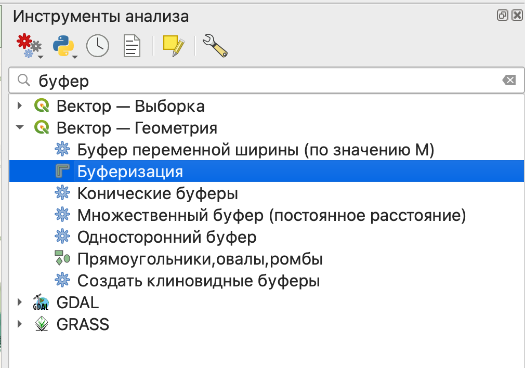Expand the GRASS provider group
The height and width of the screenshot is (368, 525).
(x=20, y=324)
